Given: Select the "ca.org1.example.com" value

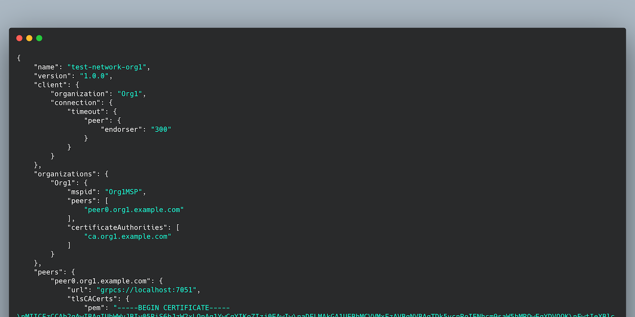Looking at the screenshot, I should point(127,236).
